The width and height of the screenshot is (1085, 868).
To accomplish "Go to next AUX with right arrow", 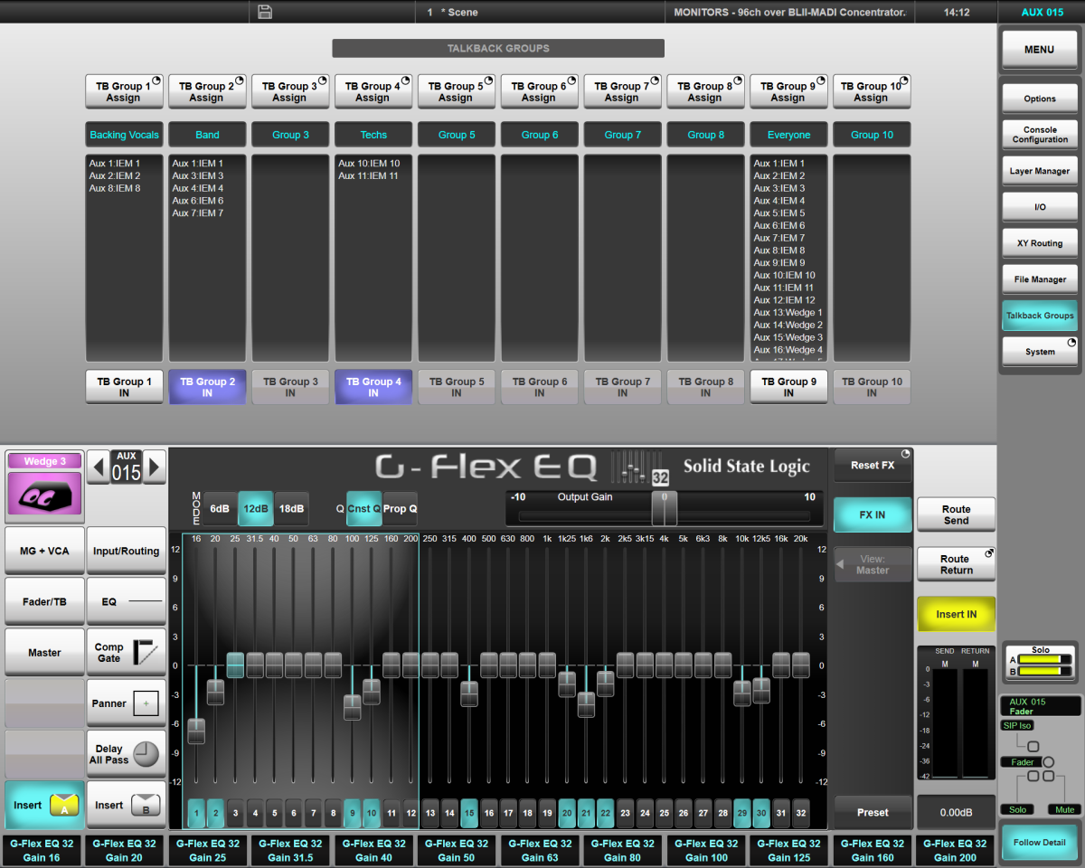I will (155, 467).
